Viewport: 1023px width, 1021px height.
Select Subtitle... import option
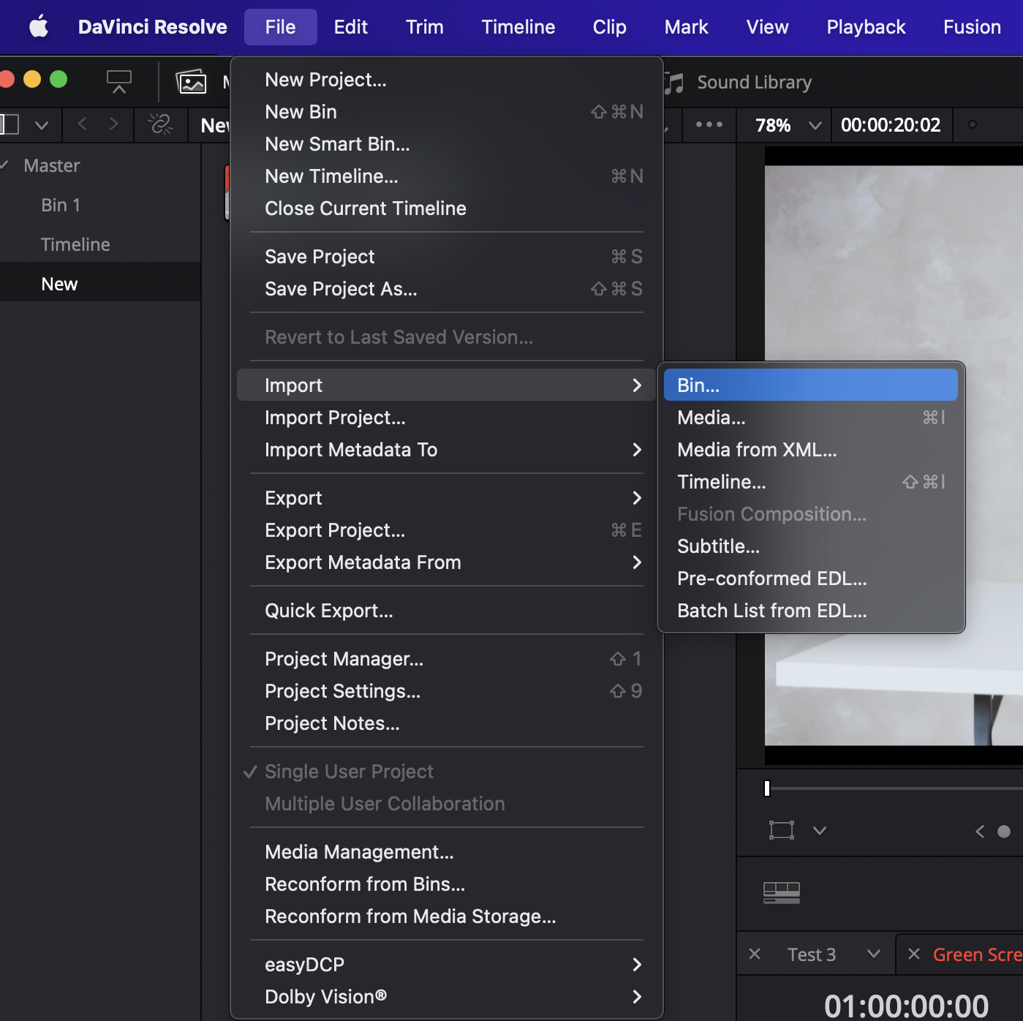(811, 546)
